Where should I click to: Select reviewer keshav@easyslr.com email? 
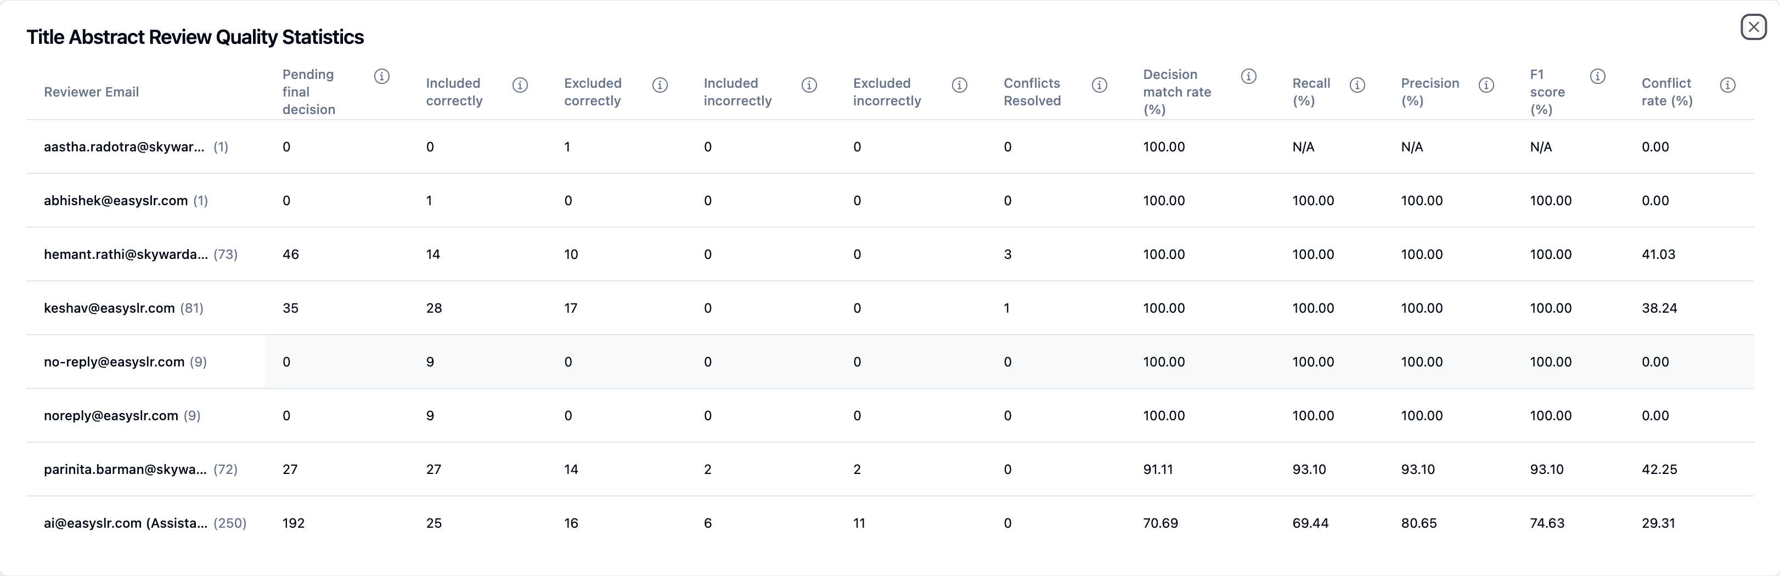109,308
